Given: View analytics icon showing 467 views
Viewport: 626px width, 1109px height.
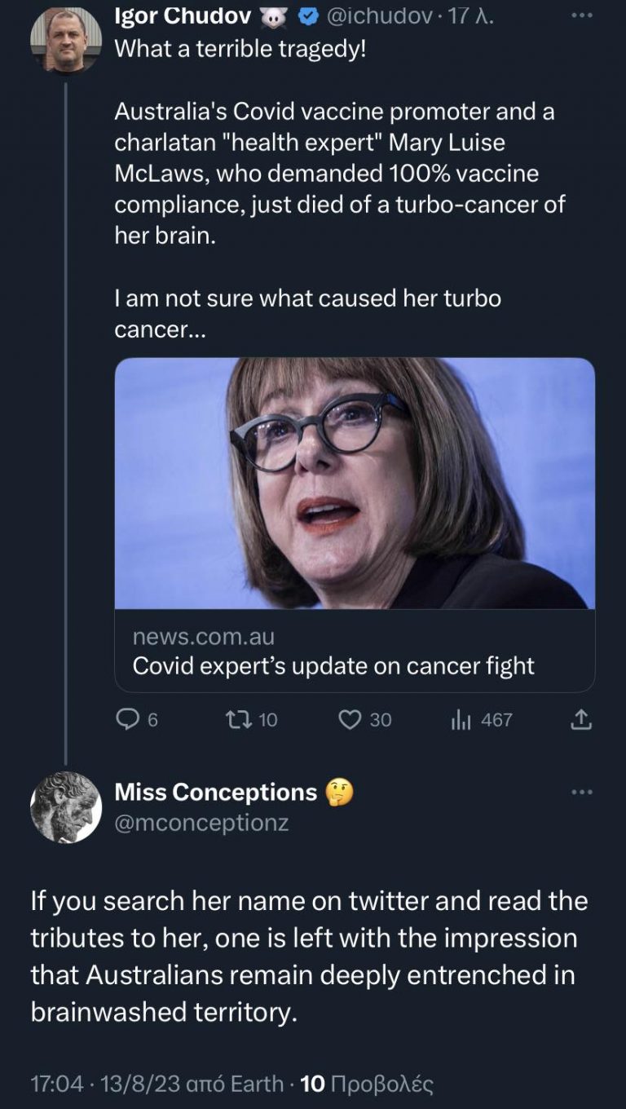Looking at the screenshot, I should point(462,718).
